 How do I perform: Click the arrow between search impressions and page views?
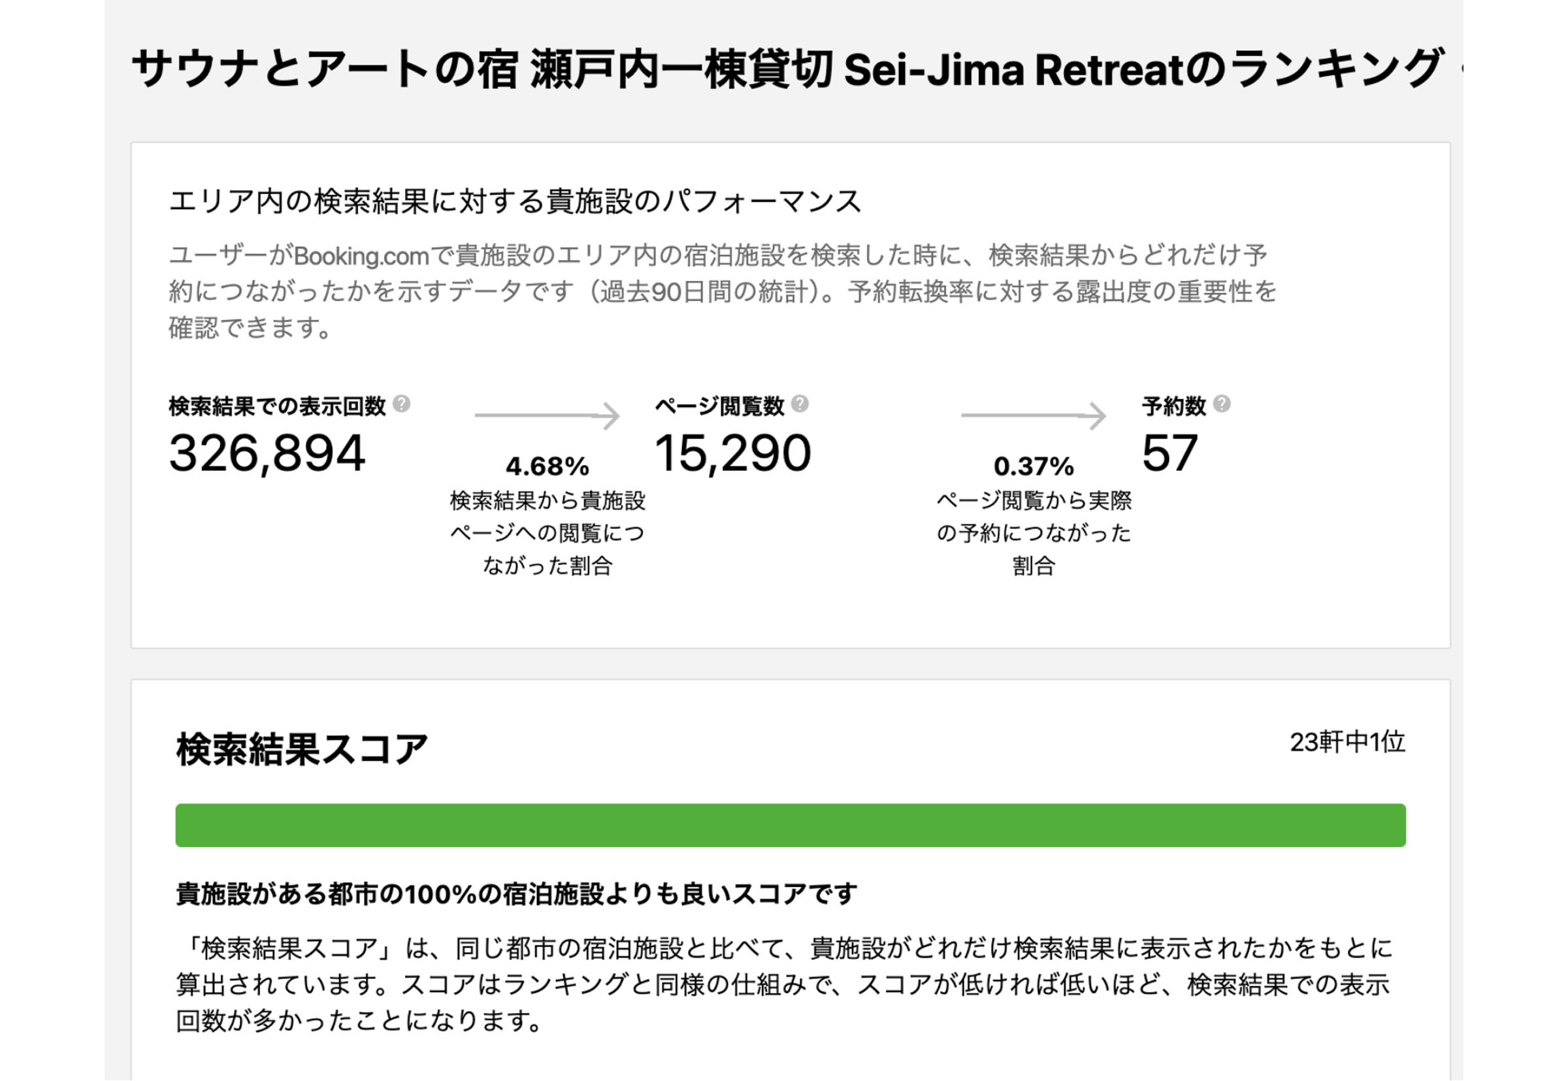pos(547,416)
